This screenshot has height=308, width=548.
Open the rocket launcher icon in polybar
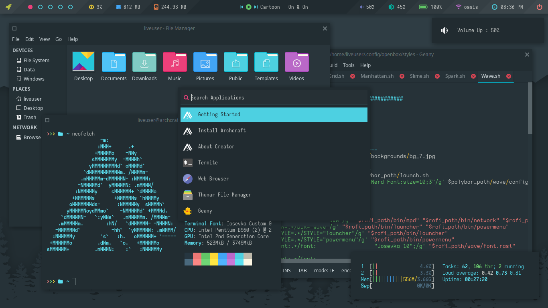point(8,7)
